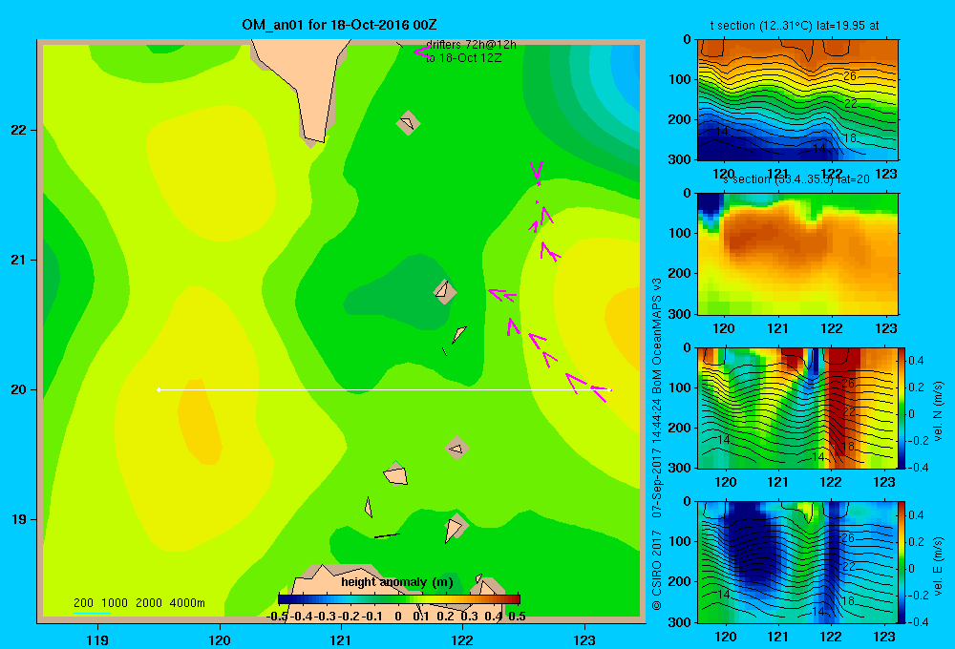Click the 'to 18-Oct 12Z' annotation text
This screenshot has width=955, height=649.
coord(463,58)
